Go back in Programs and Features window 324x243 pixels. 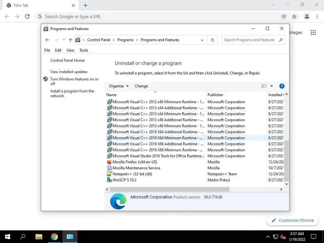click(x=47, y=40)
